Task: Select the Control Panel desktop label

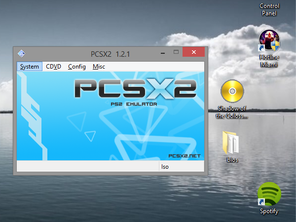Action: [x=269, y=9]
